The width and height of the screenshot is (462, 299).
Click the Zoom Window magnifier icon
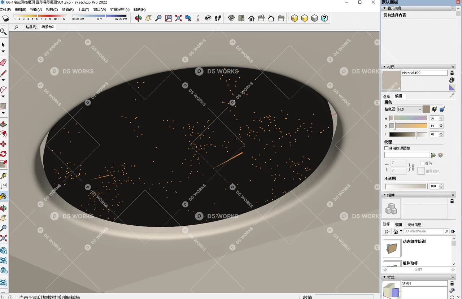tap(168, 18)
